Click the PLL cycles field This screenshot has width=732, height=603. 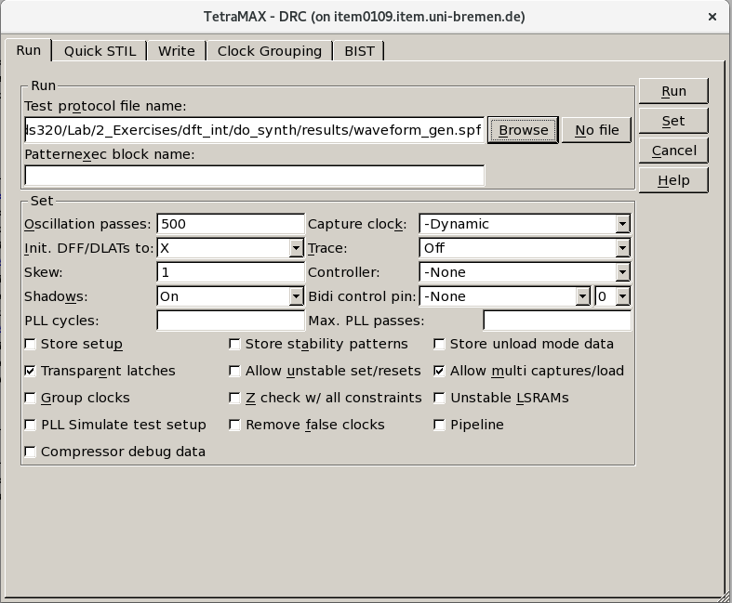tap(231, 321)
